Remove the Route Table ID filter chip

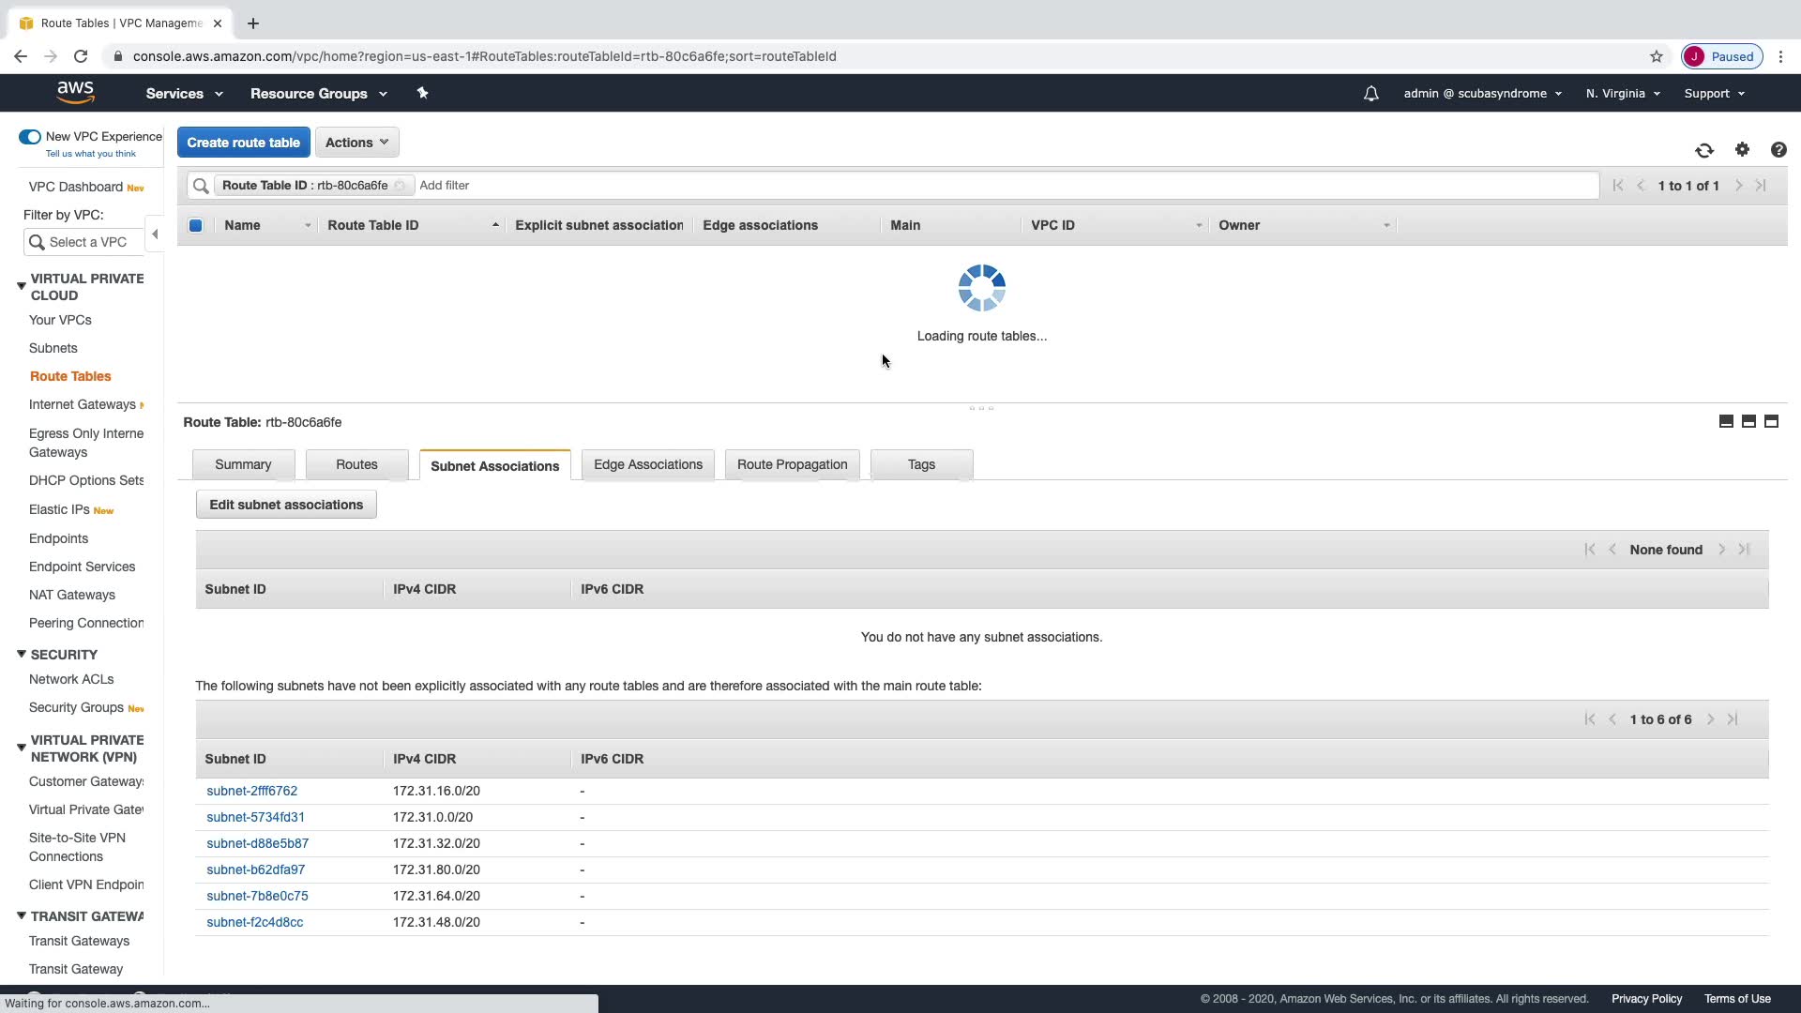click(400, 186)
